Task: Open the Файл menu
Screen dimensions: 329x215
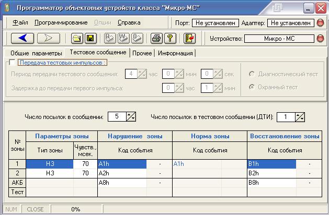Action: tap(20, 22)
